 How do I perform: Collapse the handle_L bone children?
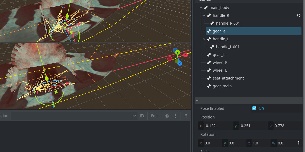204,39
